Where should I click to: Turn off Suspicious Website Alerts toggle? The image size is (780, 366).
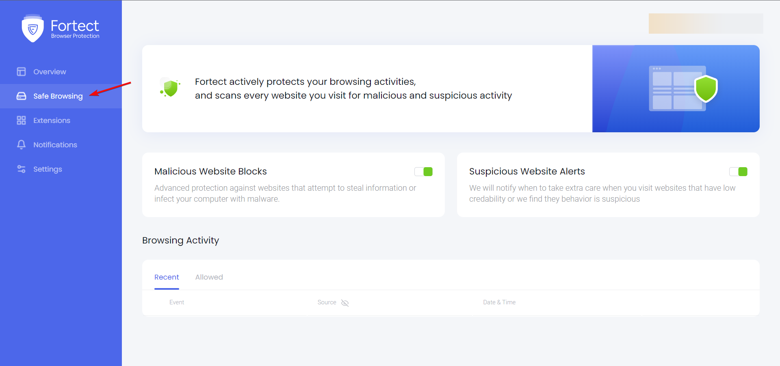(738, 172)
